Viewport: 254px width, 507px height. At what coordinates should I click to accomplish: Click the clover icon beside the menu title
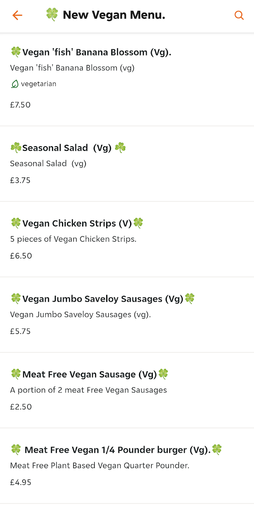(x=52, y=15)
